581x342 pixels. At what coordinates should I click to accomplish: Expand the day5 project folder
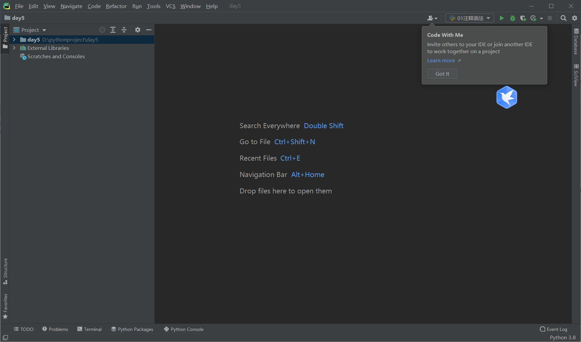coord(14,39)
